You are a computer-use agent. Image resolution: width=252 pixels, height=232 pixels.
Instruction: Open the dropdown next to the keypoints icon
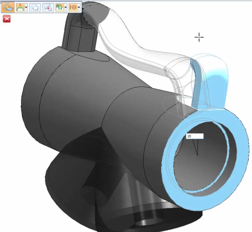coord(66,7)
